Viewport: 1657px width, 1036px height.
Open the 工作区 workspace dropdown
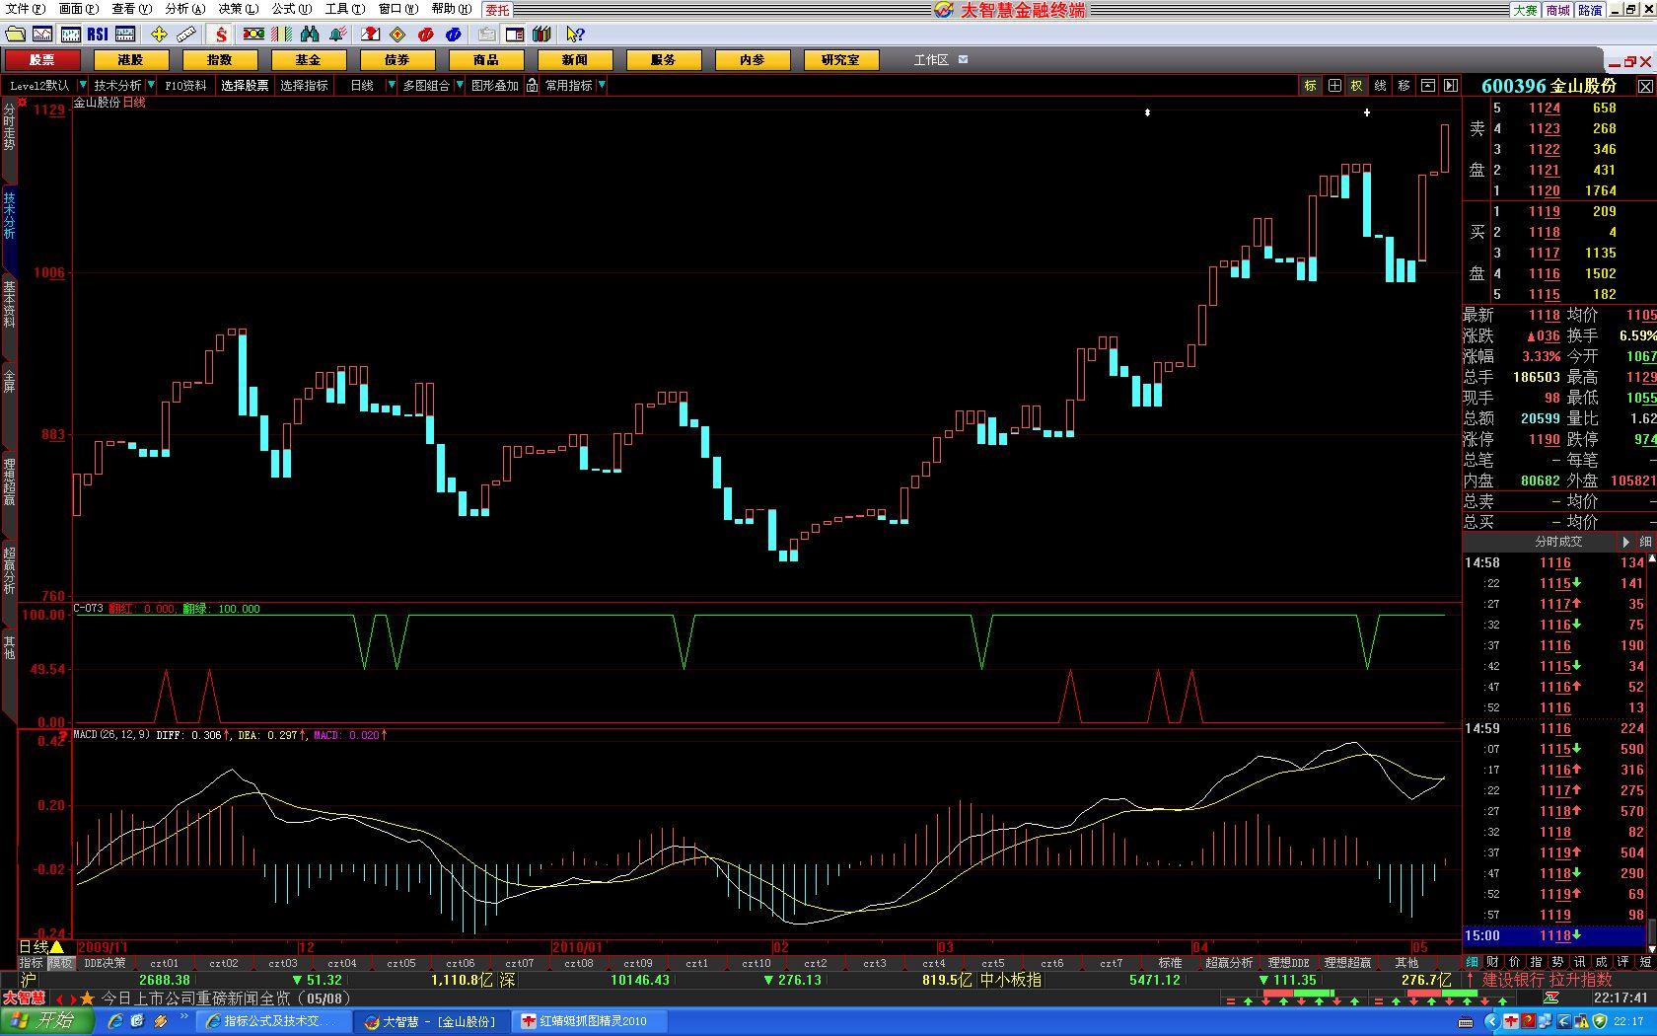[x=964, y=60]
